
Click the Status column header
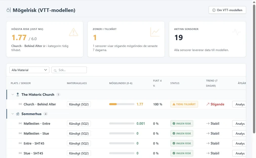pos(175,83)
